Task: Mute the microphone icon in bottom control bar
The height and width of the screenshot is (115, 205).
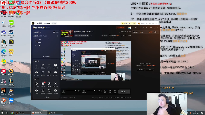Action: 63,91
